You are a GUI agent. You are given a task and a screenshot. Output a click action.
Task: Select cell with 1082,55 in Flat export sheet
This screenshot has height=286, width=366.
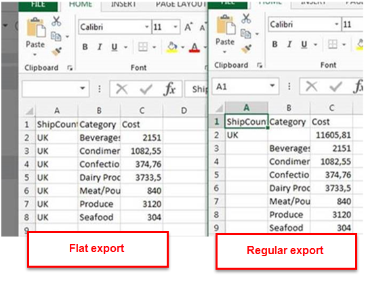pos(142,151)
